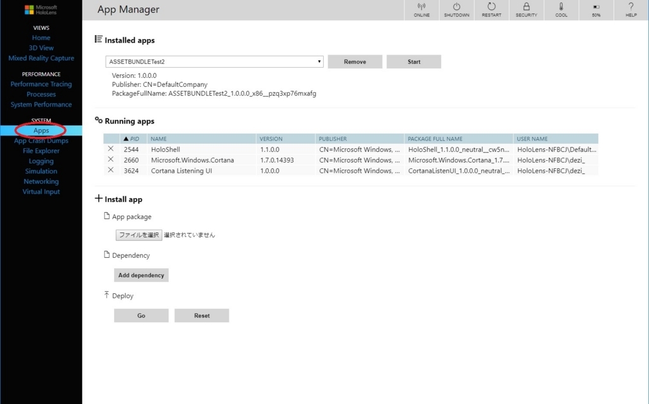The image size is (649, 404).
Task: Open the Home view
Action: click(x=41, y=37)
